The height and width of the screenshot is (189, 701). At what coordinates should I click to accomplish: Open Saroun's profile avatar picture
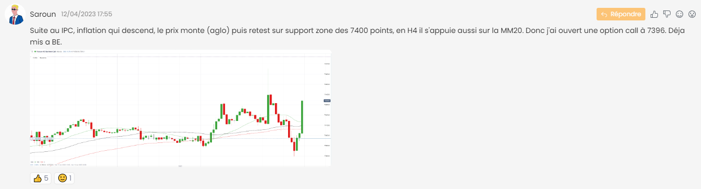point(15,15)
